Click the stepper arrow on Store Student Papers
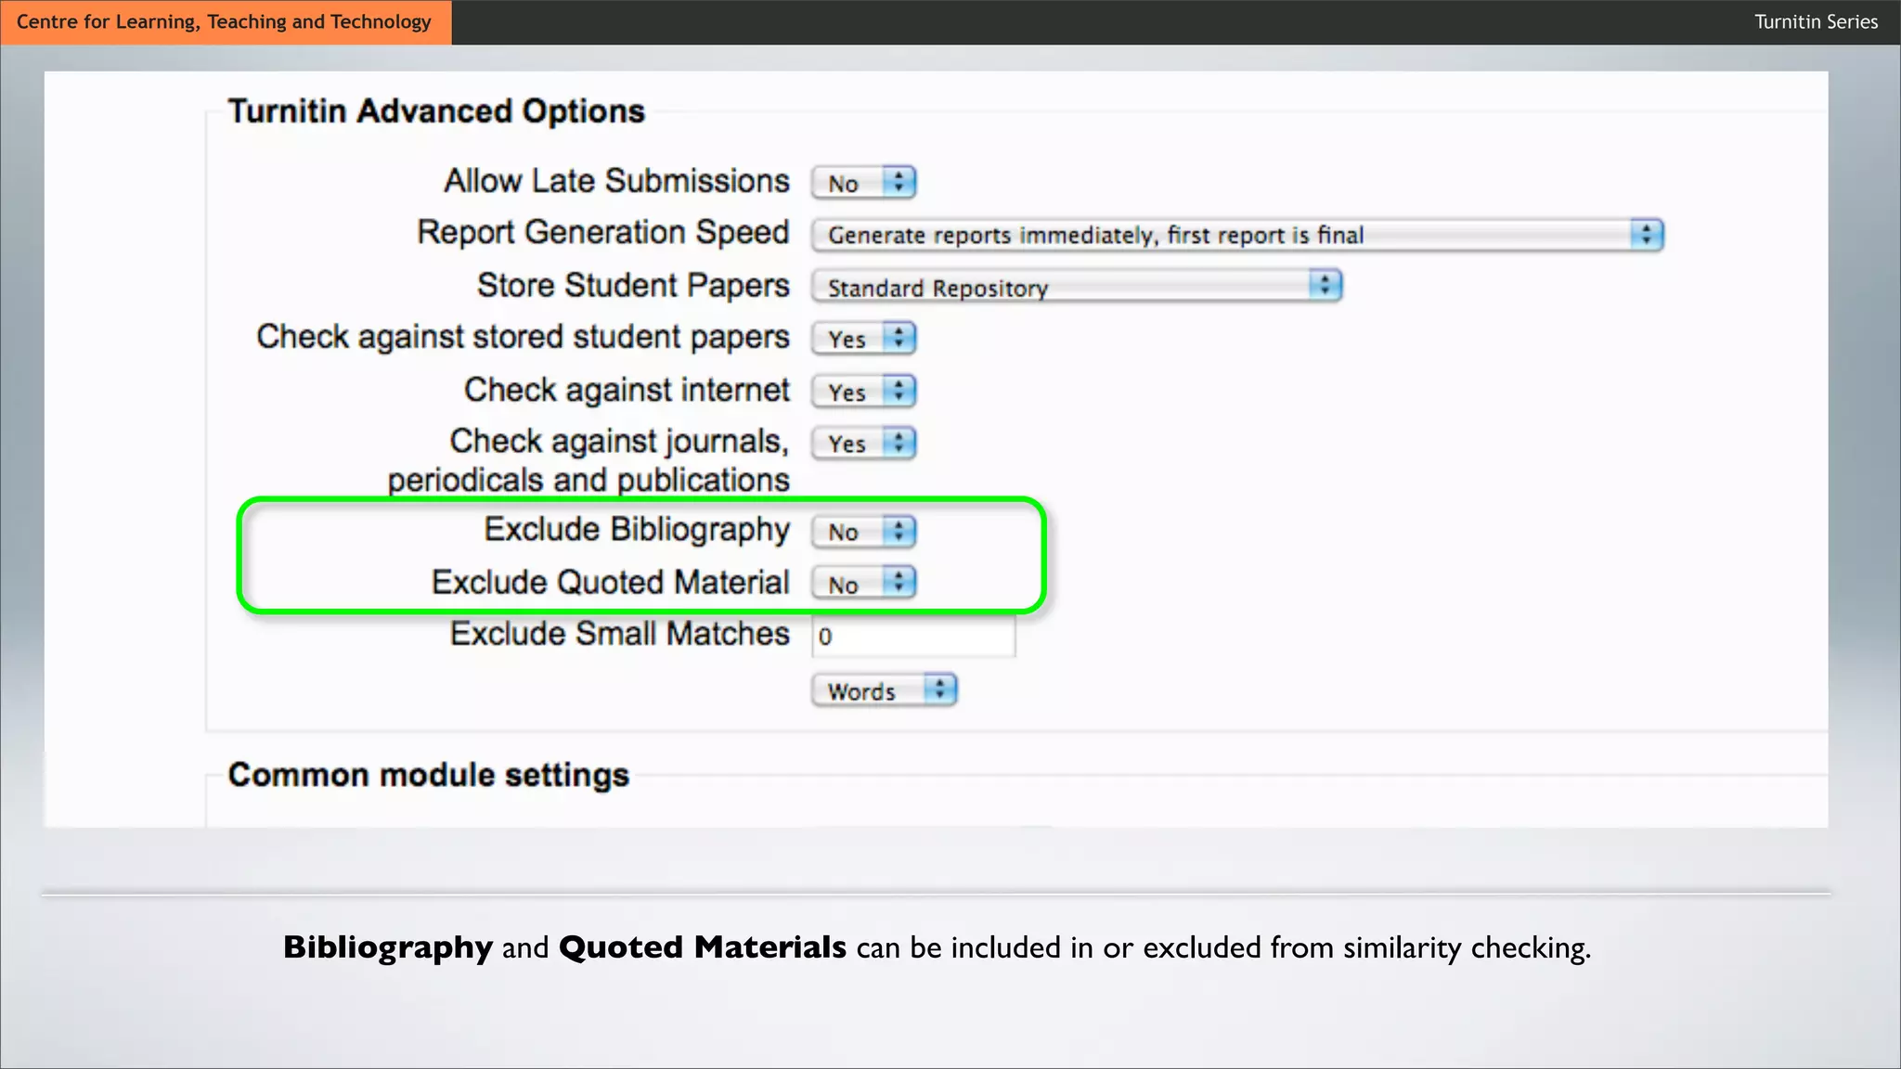This screenshot has width=1901, height=1069. (1325, 285)
